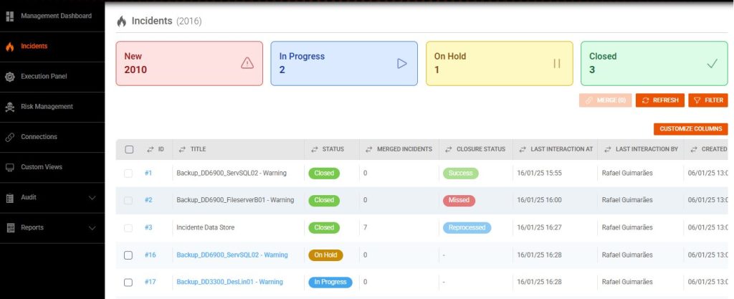Toggle the select-all checkbox in table header

click(x=129, y=149)
